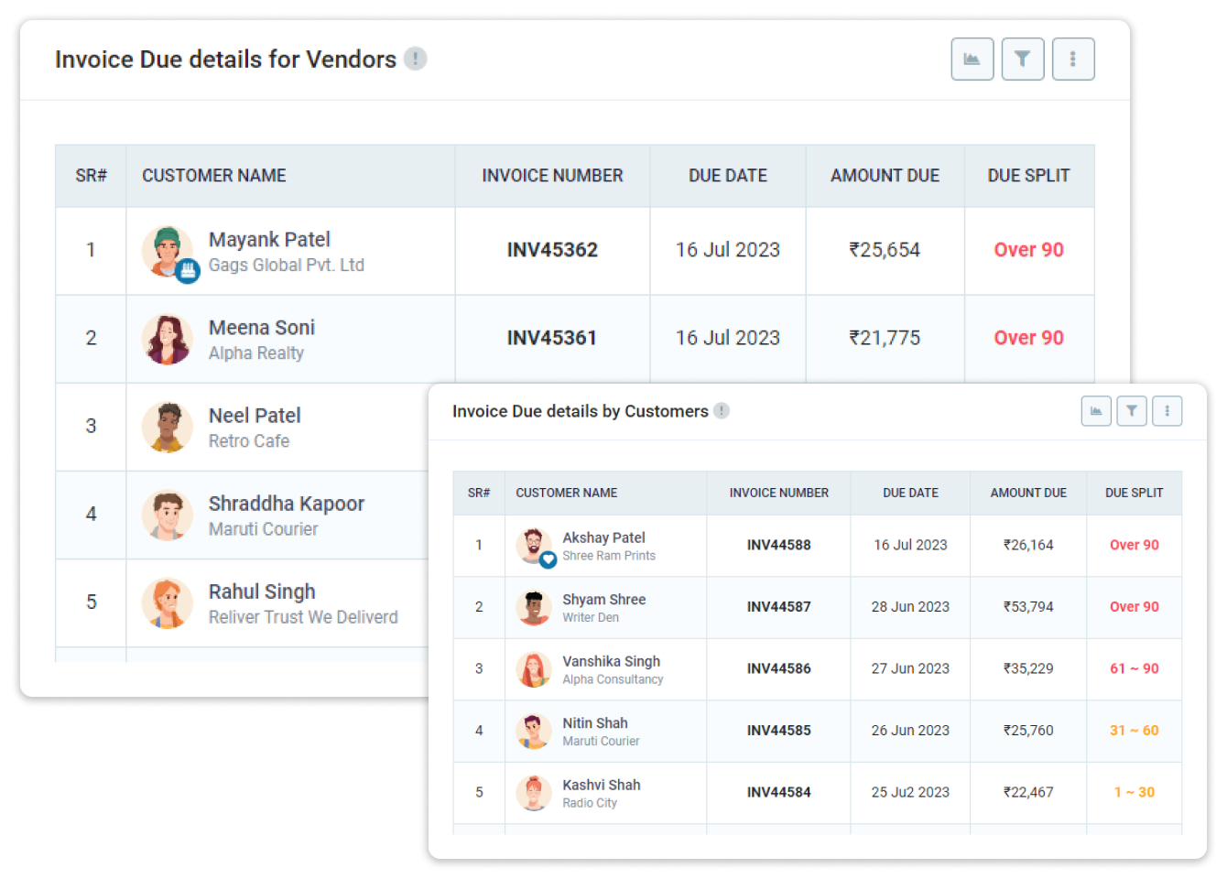The image size is (1227, 879).
Task: Open the three-dot menu on Customers widget
Action: click(x=1167, y=411)
